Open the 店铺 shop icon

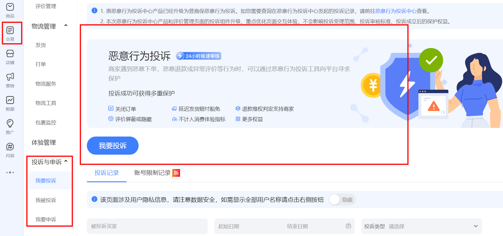point(10,57)
